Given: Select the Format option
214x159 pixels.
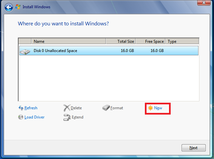Looking at the screenshot, I should (x=117, y=108).
